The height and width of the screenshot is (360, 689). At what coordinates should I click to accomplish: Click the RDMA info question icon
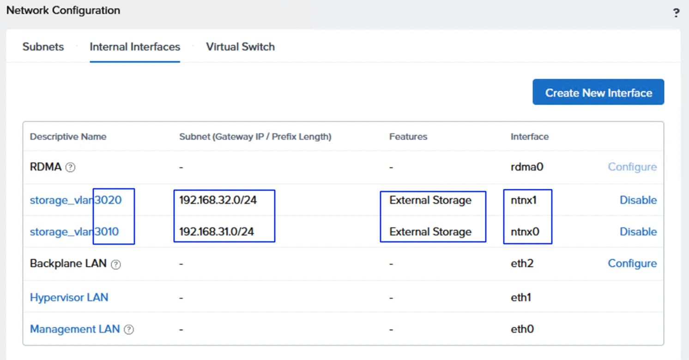tap(70, 168)
